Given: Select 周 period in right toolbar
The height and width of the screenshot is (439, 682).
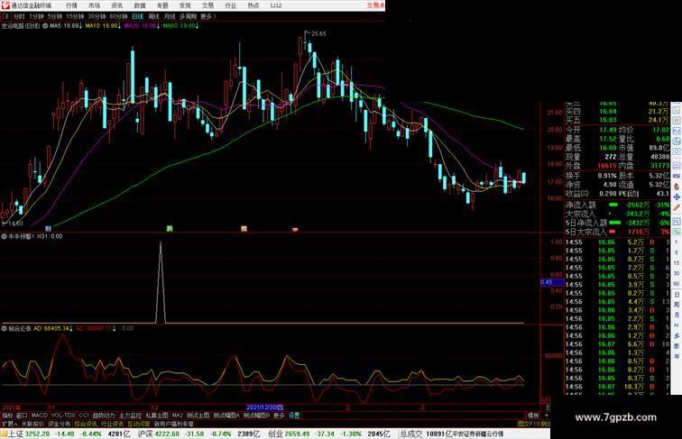Looking at the screenshot, I should point(677,305).
